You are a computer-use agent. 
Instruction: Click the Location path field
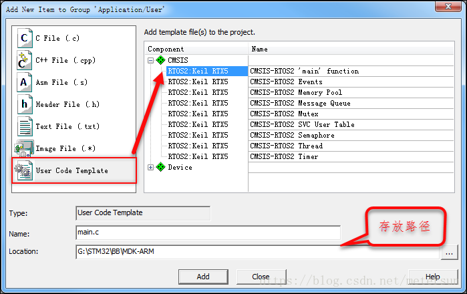pyautogui.click(x=258, y=252)
